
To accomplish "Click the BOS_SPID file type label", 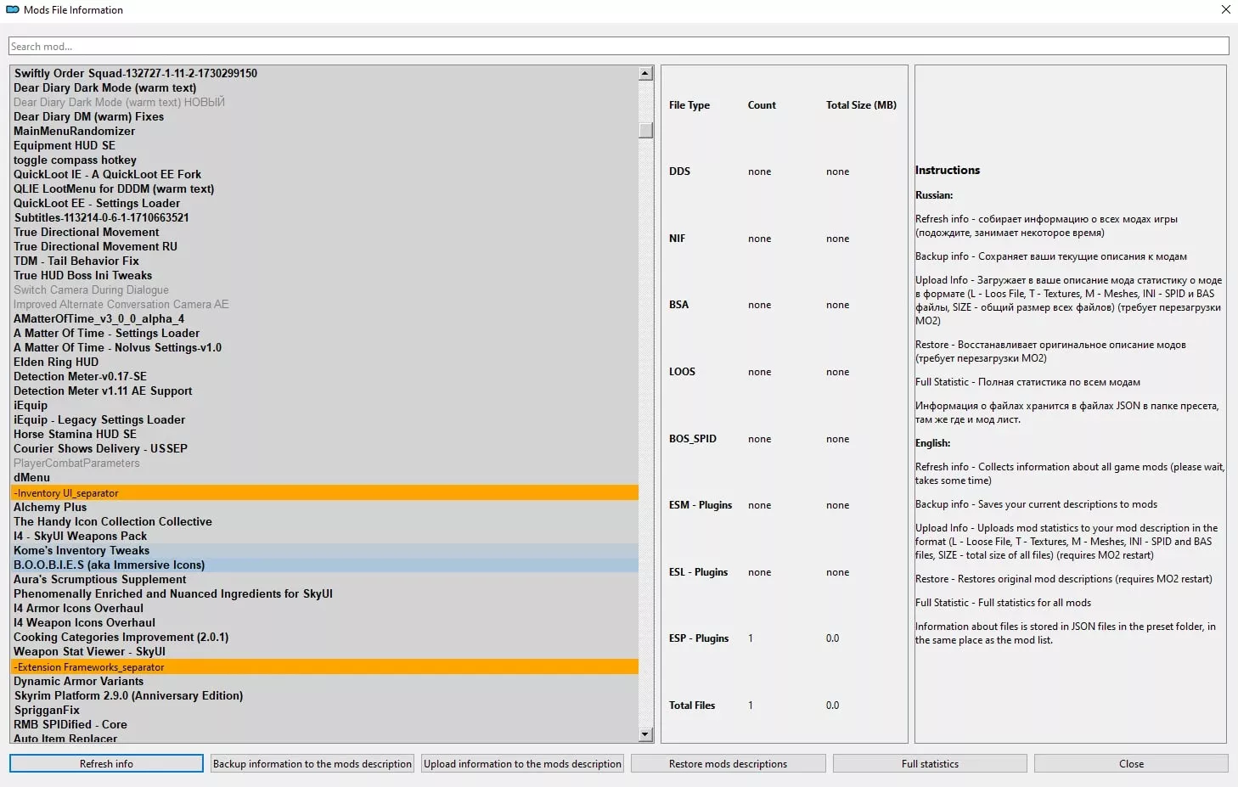I will [693, 439].
